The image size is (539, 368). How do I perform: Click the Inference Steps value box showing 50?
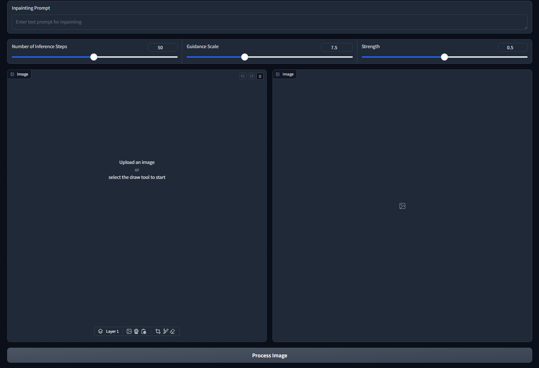point(163,47)
